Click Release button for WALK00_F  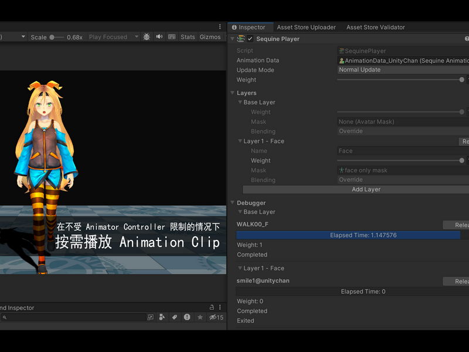tap(456, 225)
